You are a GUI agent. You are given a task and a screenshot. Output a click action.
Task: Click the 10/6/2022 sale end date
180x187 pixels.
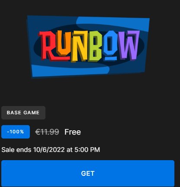click(49, 150)
